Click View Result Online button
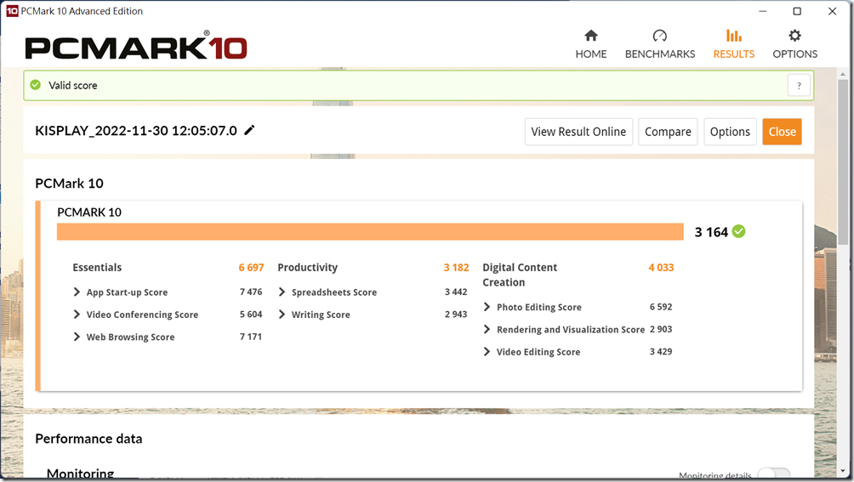 (x=578, y=132)
